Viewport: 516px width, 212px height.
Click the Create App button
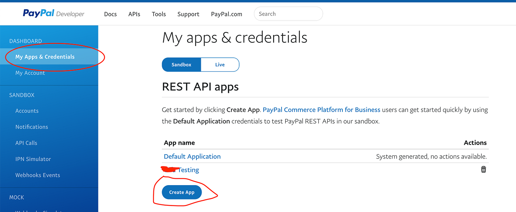pos(182,192)
